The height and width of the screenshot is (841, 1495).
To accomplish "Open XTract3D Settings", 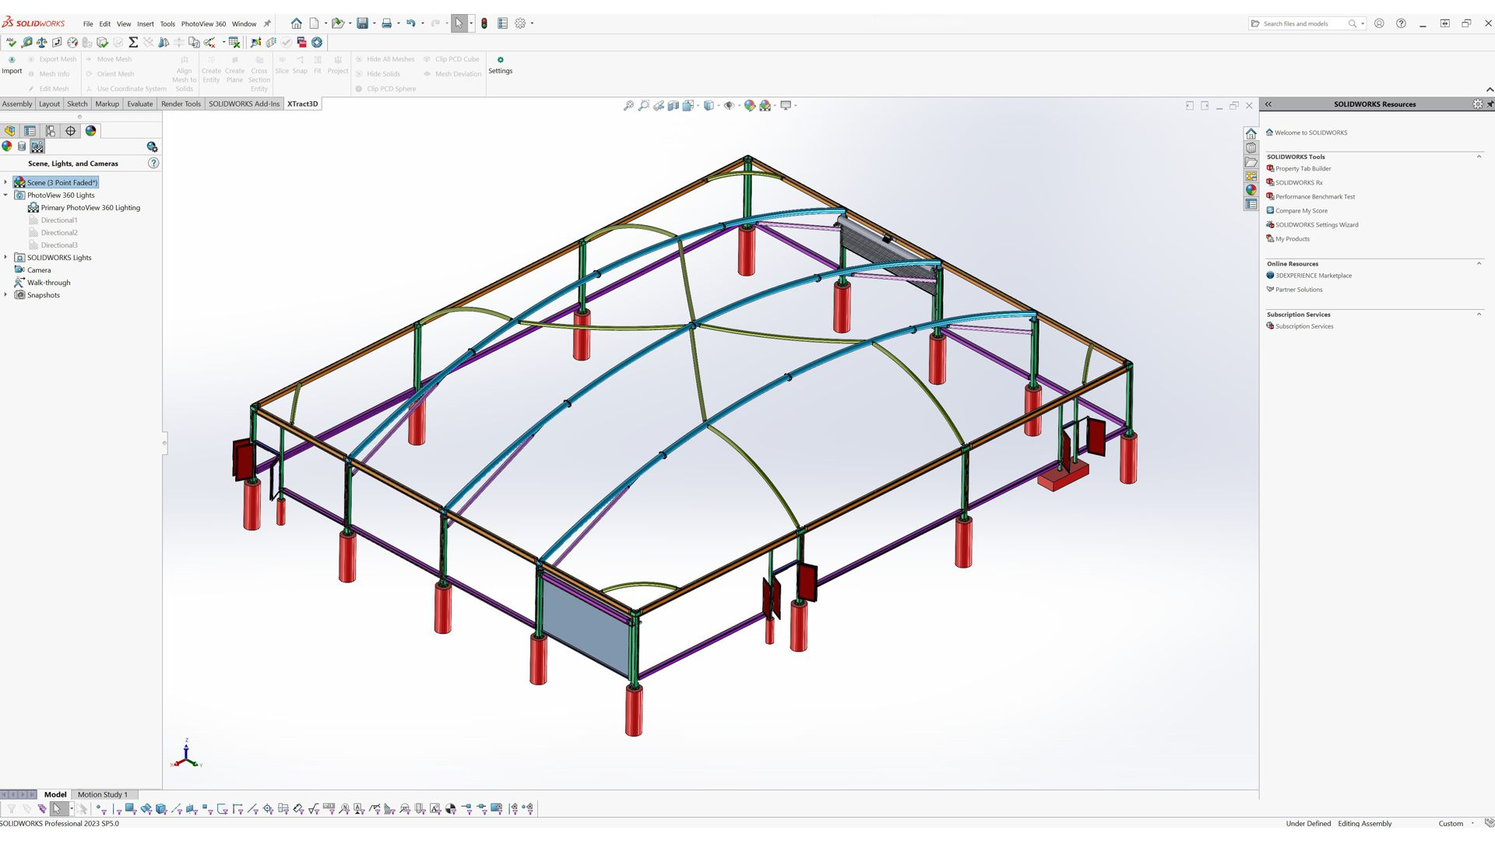I will pyautogui.click(x=500, y=65).
